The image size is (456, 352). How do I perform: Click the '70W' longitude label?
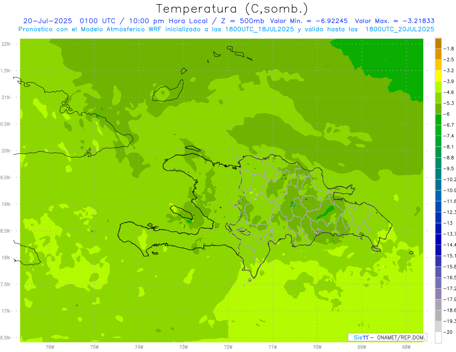coord(317,347)
